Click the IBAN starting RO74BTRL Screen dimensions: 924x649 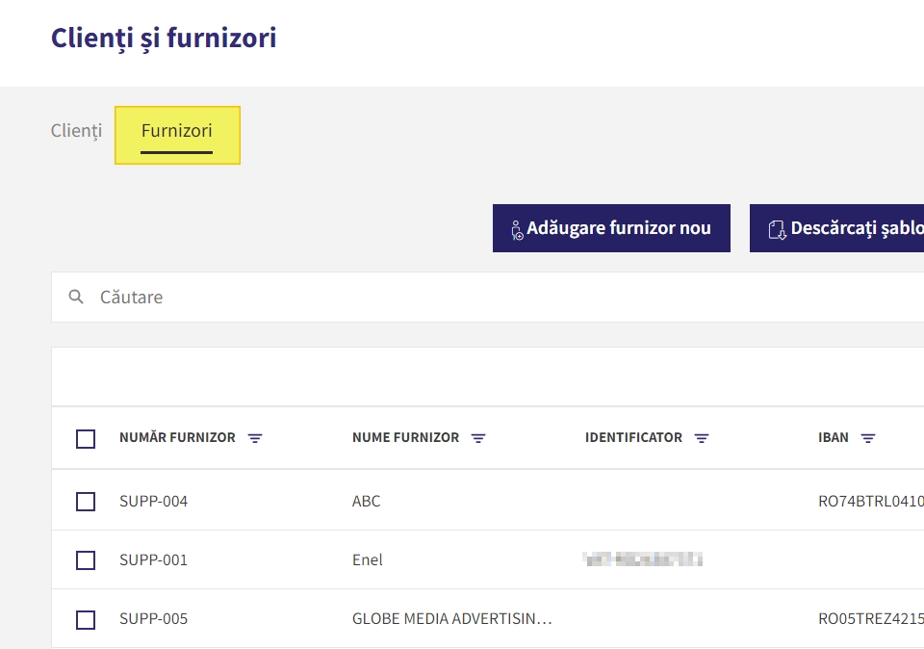[x=871, y=501]
